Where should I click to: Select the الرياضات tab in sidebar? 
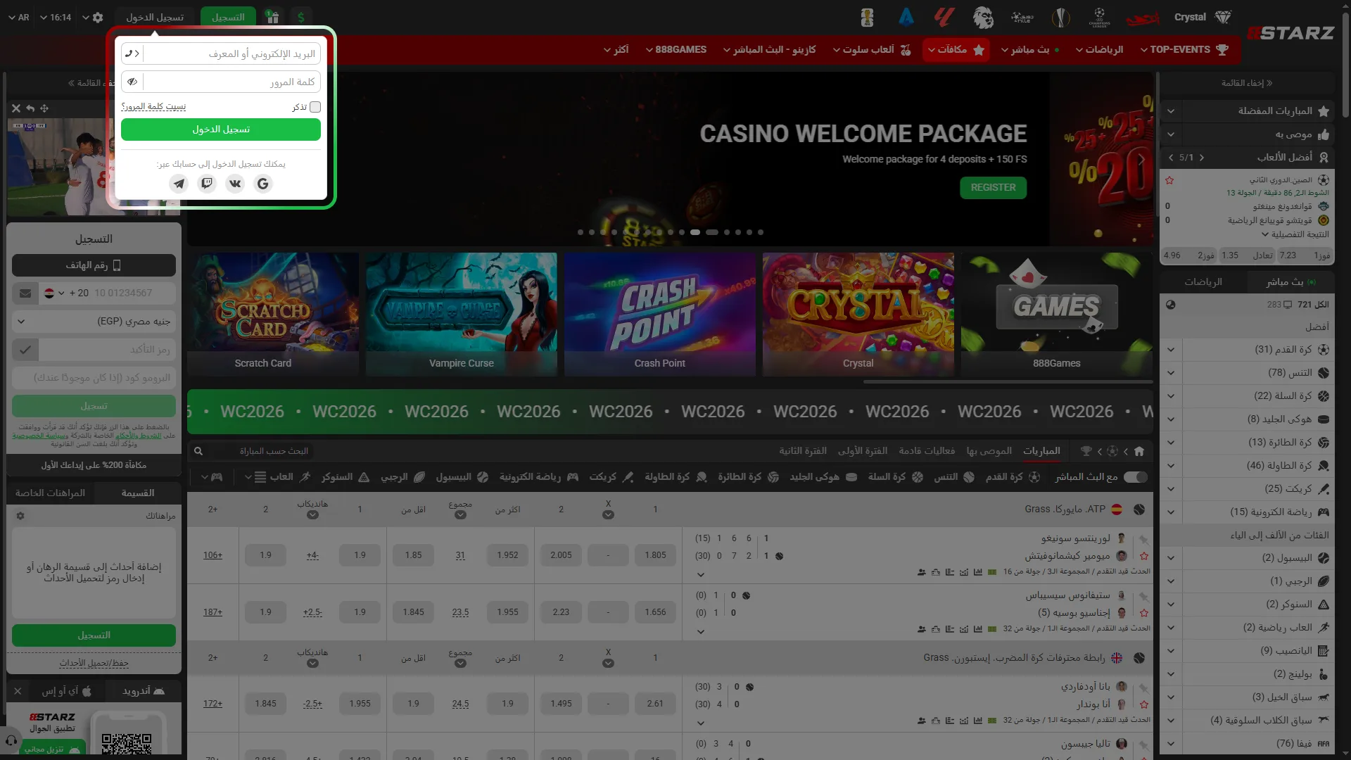(x=1203, y=282)
